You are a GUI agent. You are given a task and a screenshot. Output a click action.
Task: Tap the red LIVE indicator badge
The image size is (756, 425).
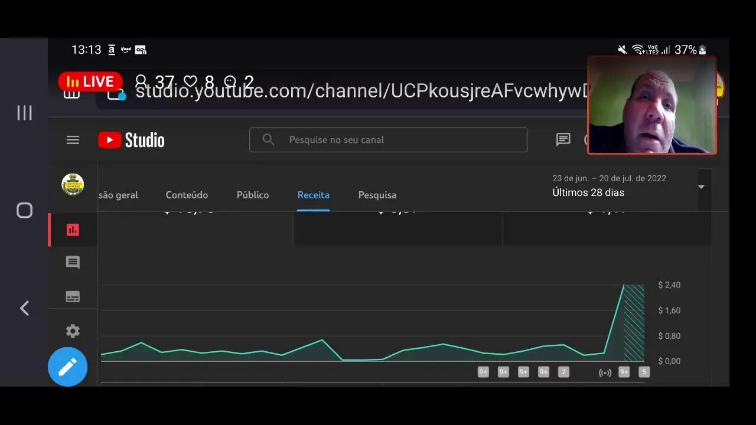[90, 81]
